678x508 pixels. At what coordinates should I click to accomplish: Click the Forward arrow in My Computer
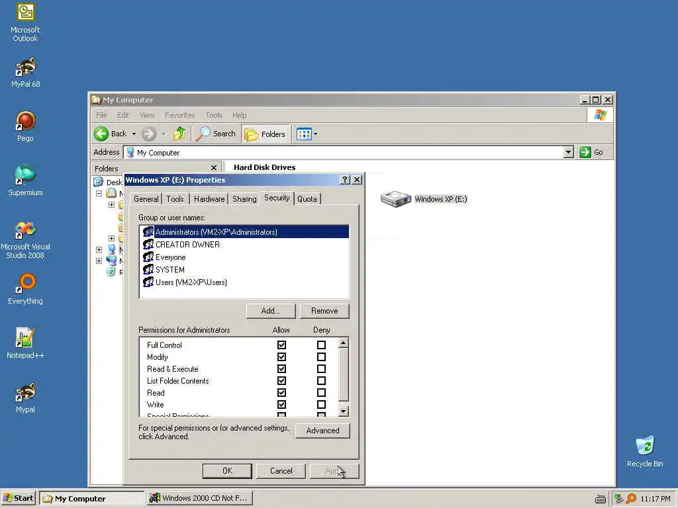point(149,134)
